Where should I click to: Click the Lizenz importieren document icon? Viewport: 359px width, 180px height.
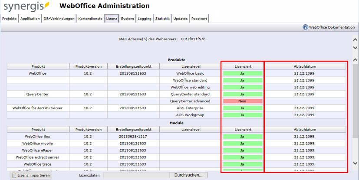[x=14, y=175]
